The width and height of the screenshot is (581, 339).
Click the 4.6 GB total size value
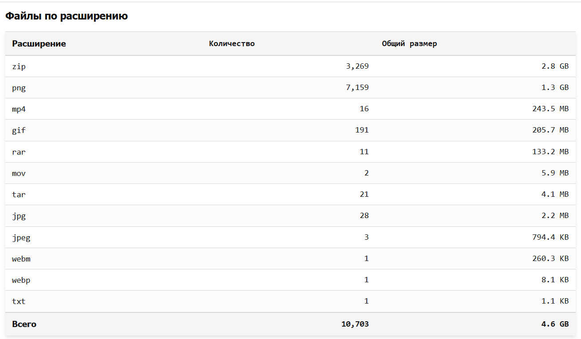click(x=555, y=324)
